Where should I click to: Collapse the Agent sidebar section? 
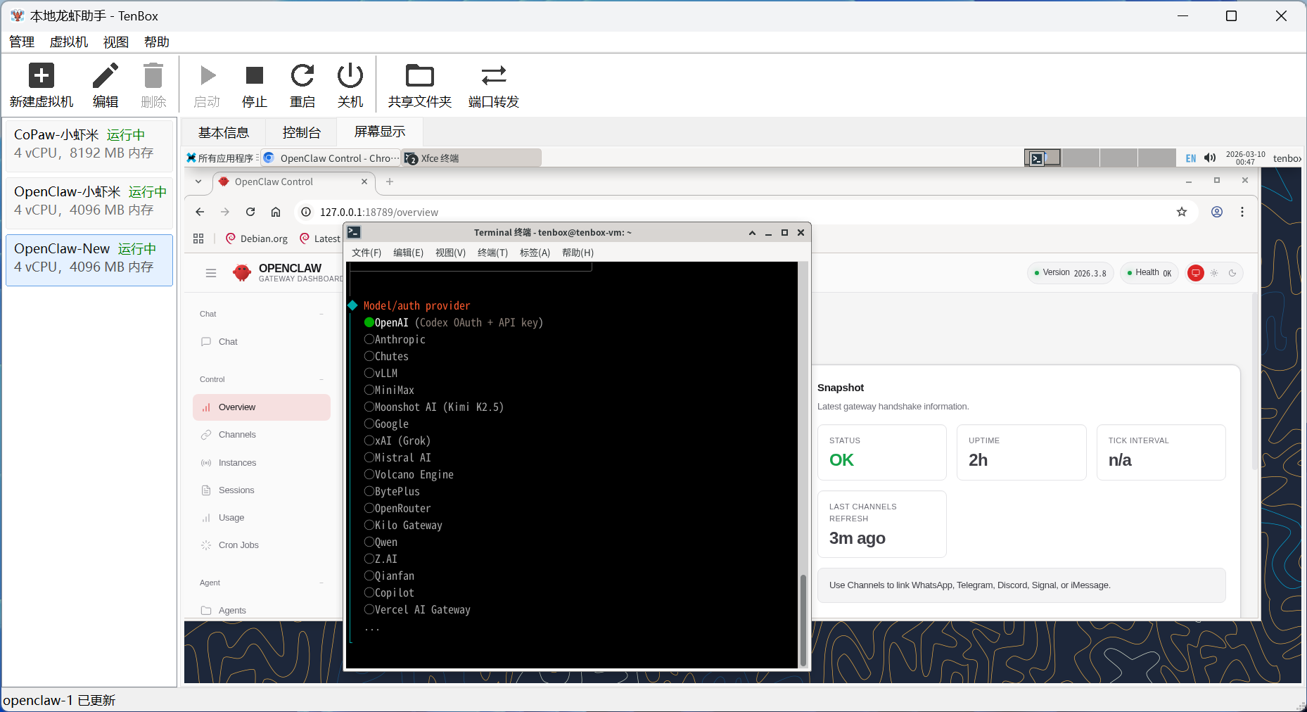click(322, 583)
